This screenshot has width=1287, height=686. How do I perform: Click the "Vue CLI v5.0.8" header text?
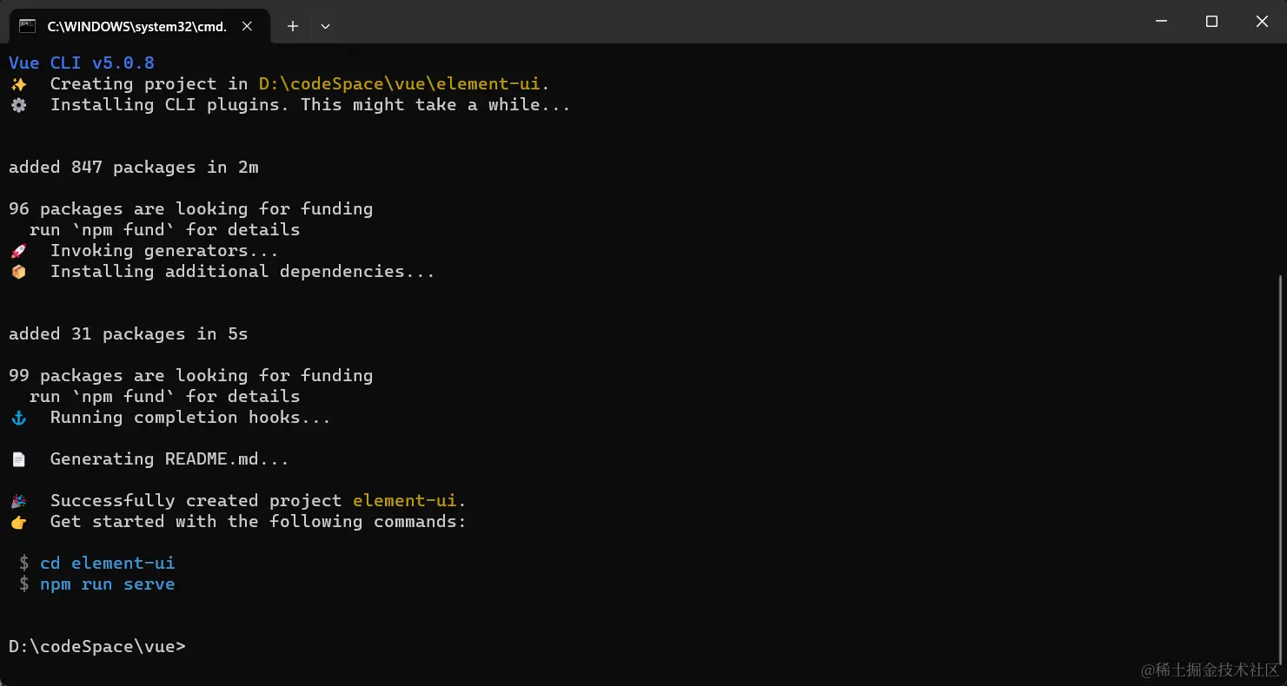(x=81, y=63)
